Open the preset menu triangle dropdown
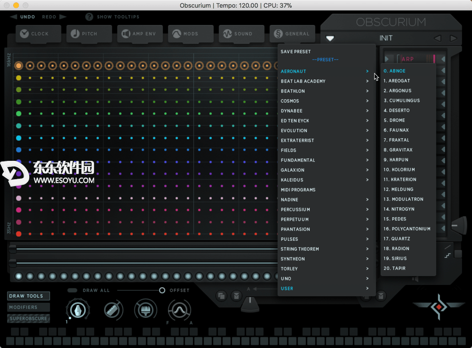This screenshot has width=472, height=348. point(330,39)
